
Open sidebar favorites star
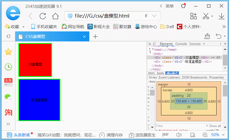point(8,52)
